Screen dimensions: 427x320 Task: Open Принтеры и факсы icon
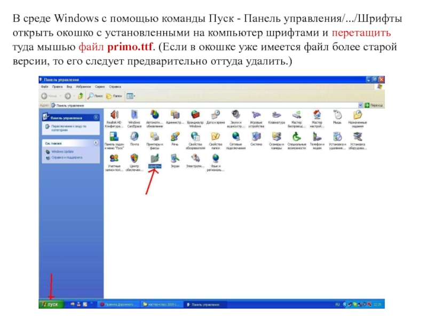[x=154, y=141]
